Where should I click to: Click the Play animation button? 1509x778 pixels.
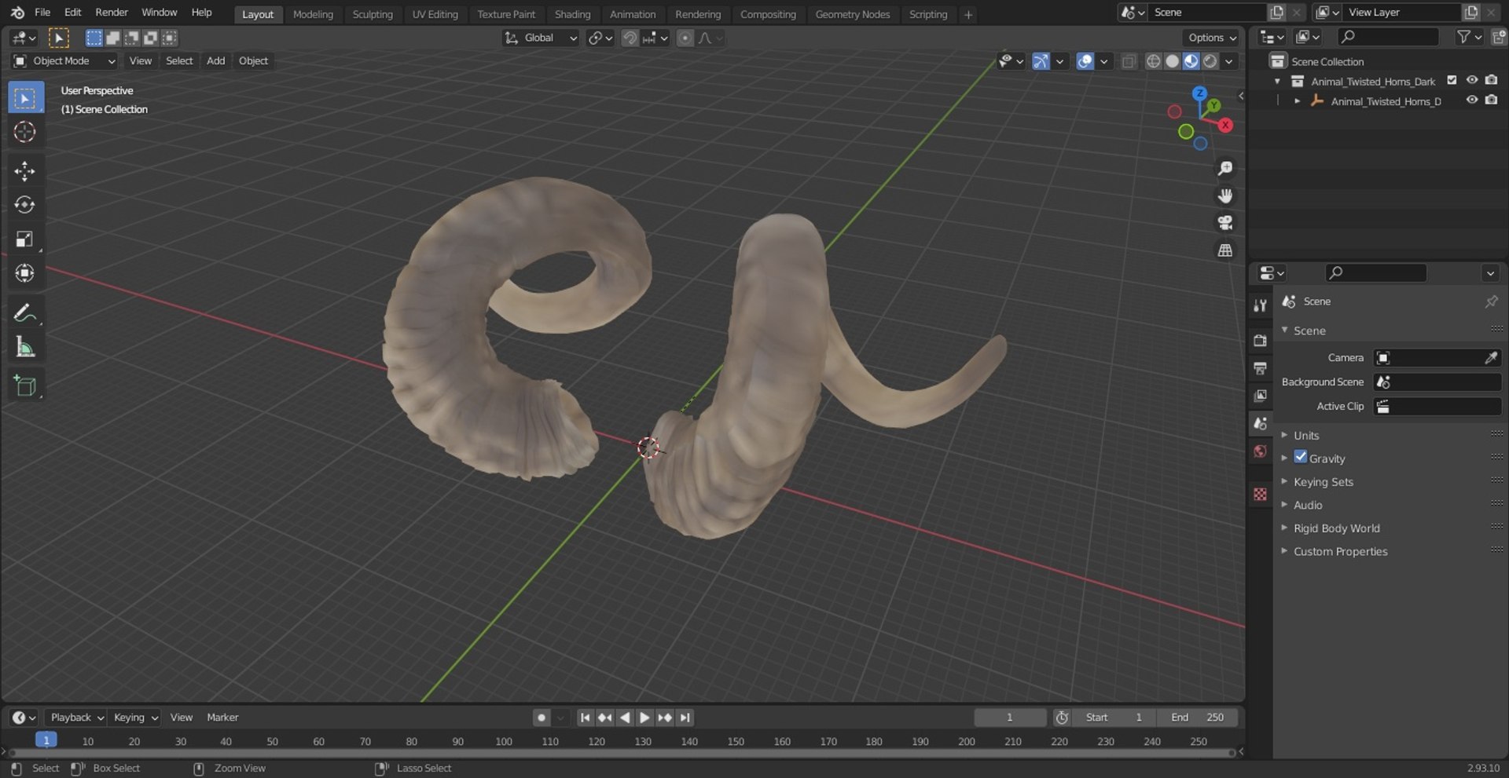pyautogui.click(x=644, y=718)
